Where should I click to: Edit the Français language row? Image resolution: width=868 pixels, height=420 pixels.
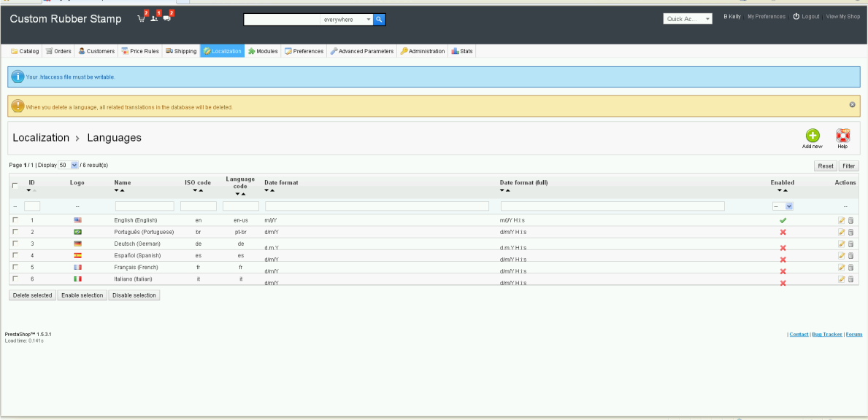[842, 267]
